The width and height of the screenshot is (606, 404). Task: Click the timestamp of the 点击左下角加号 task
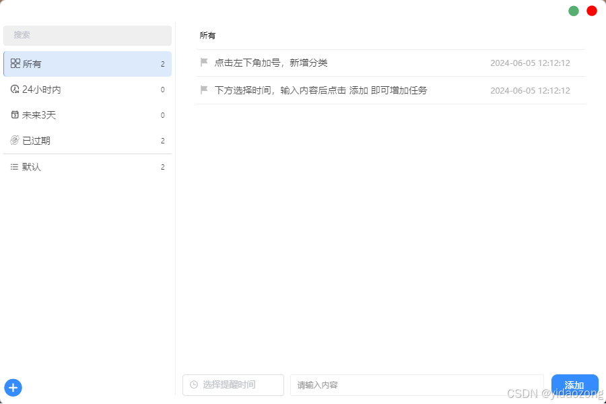tap(531, 63)
